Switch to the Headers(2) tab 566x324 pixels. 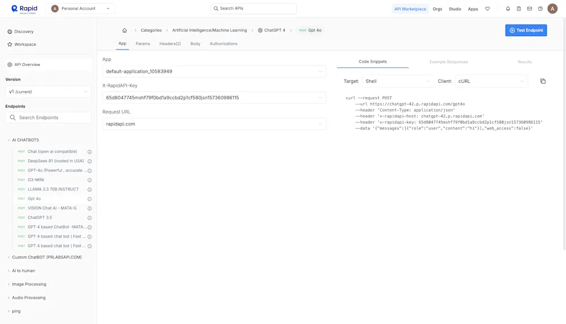click(170, 43)
